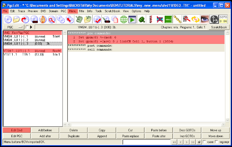The width and height of the screenshot is (232, 147).
Task: Open the Domain menu
Action: pos(54,11)
